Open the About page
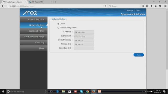Image resolution: width=168 pixels, height=94 pixels. [x=34, y=48]
